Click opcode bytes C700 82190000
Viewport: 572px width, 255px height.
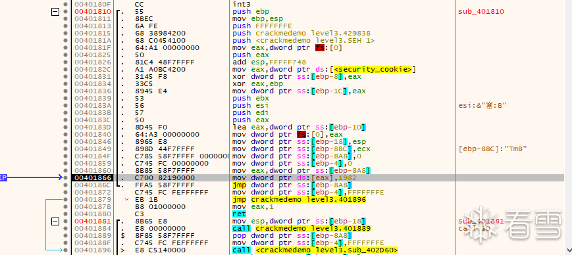165,177
